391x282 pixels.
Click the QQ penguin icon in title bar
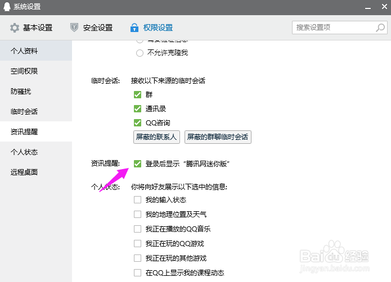coord(7,7)
